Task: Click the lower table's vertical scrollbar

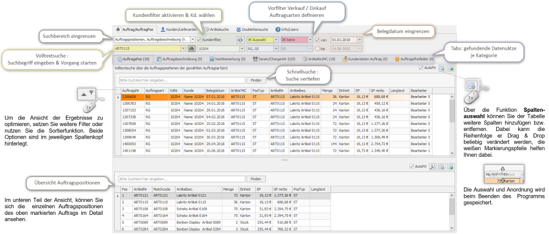Action: (452, 212)
